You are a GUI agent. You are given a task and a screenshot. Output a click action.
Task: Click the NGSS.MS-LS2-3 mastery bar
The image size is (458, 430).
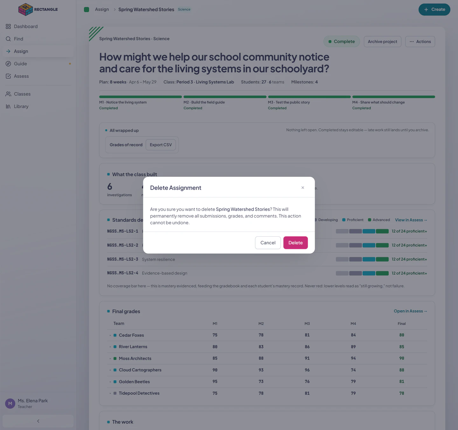(362, 259)
